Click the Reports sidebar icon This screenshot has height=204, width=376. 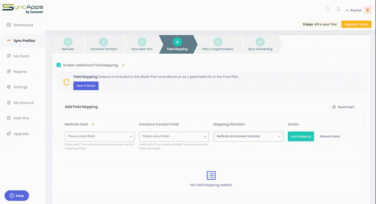(x=9, y=71)
